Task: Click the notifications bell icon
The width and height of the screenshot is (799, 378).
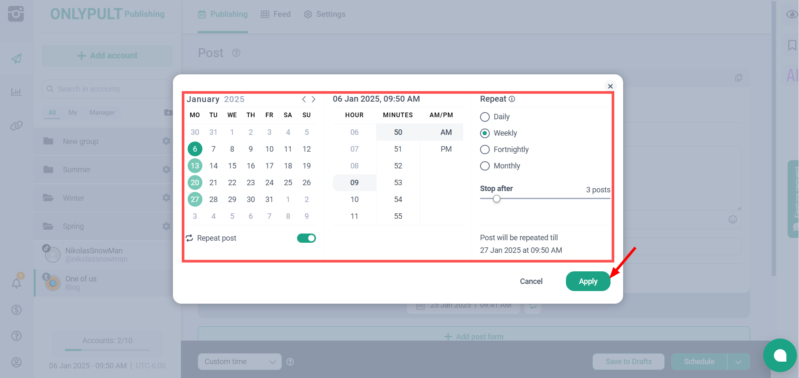Action: tap(16, 283)
